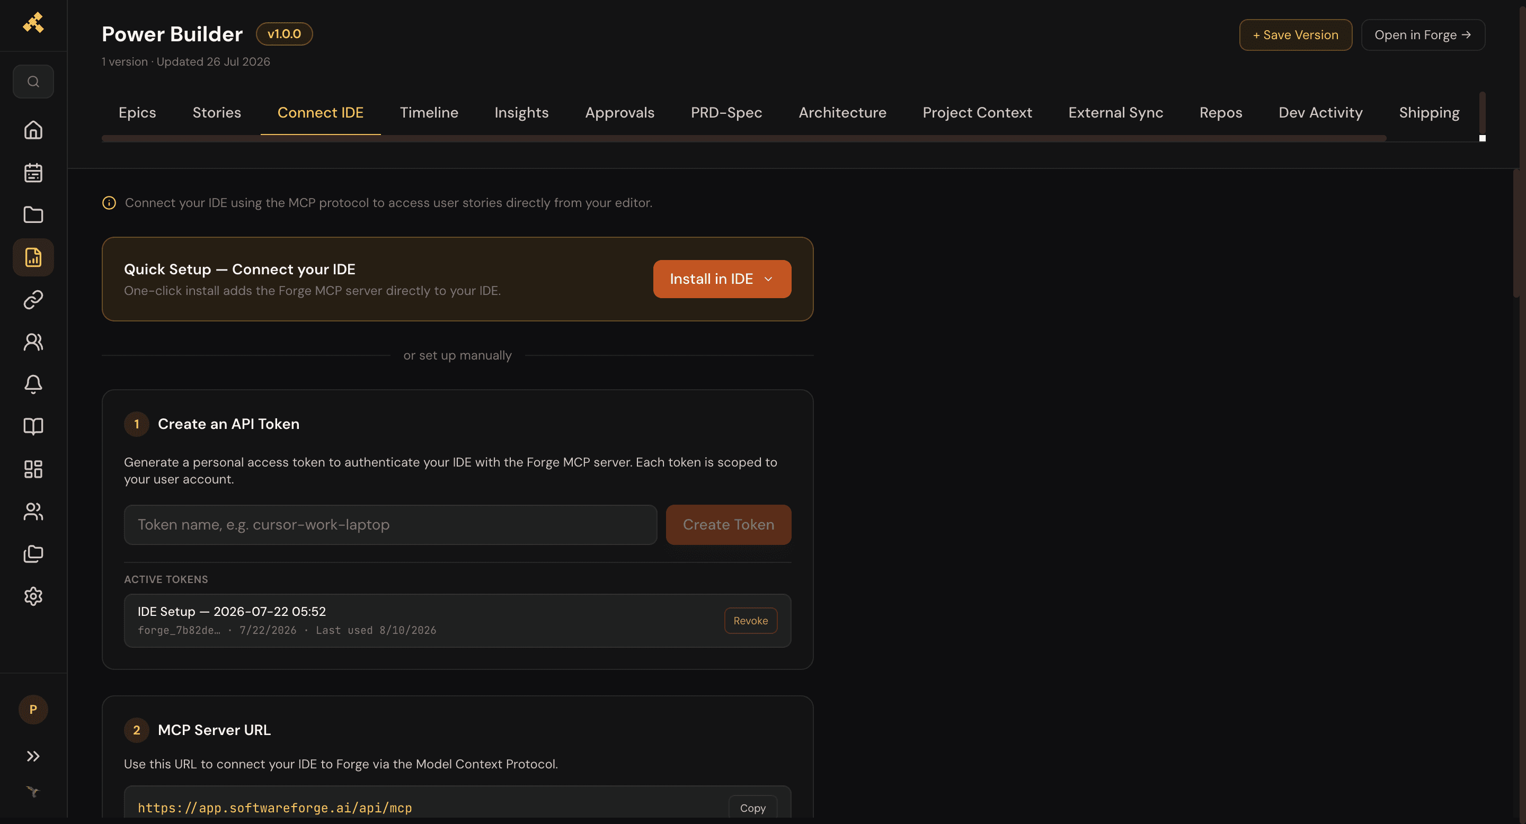This screenshot has height=824, width=1526.
Task: Open the Project Context tab
Action: point(977,112)
